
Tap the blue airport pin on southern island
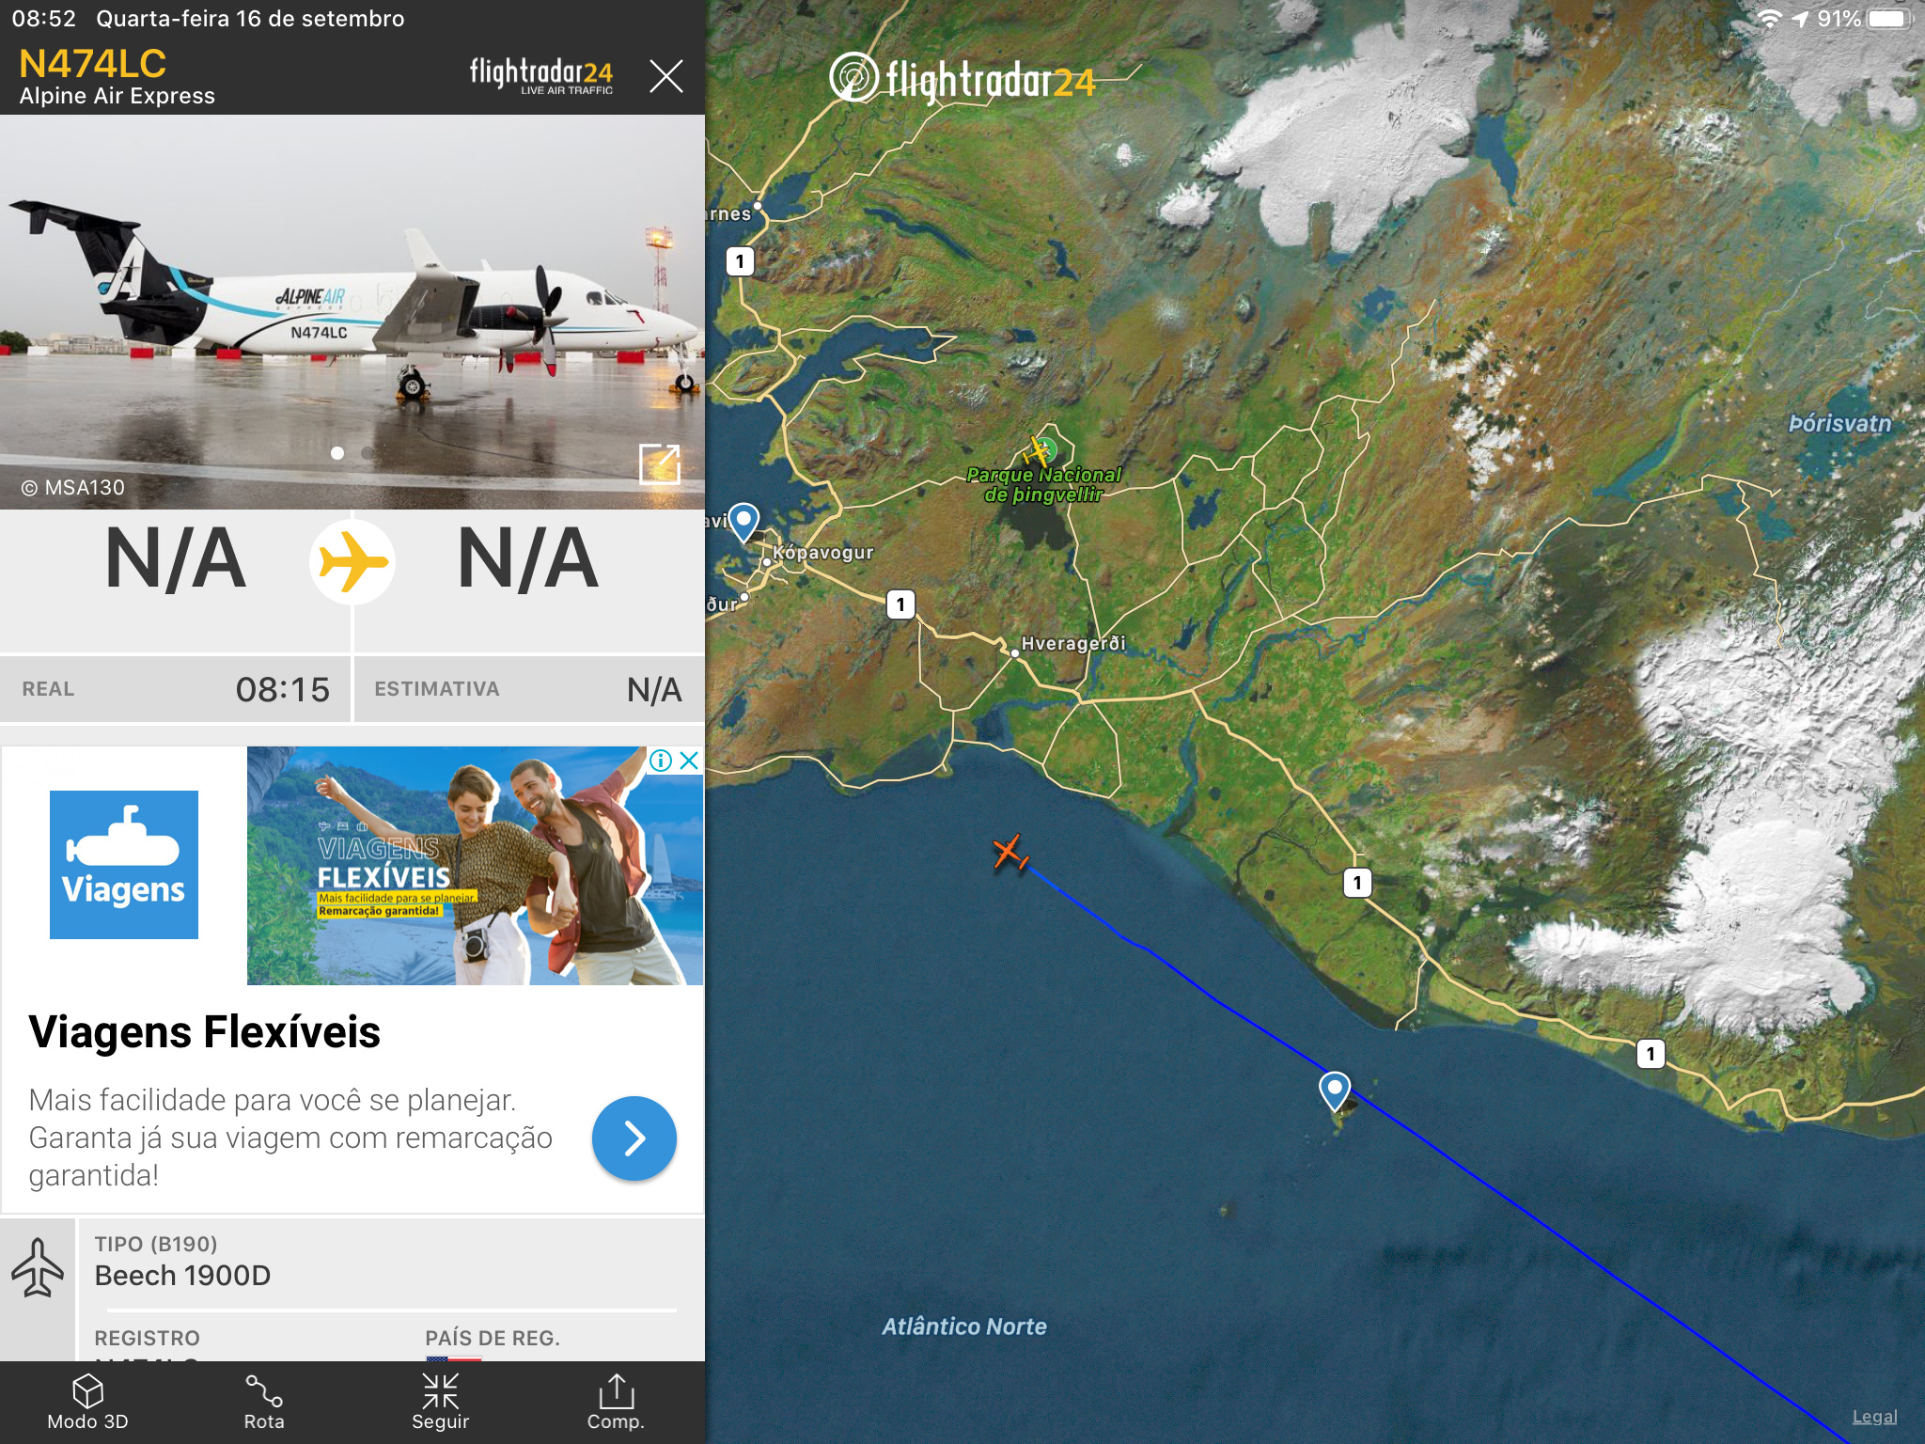tap(1334, 1091)
